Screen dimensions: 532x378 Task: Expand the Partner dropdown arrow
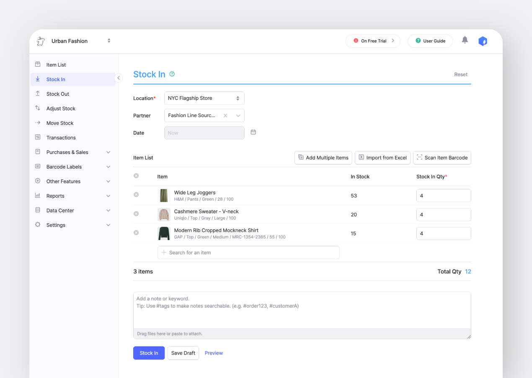[x=238, y=115]
